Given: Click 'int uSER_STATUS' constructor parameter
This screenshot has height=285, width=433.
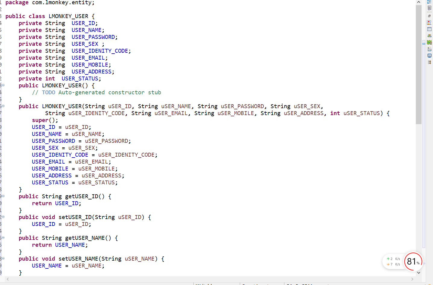Looking at the screenshot, I should [355, 113].
